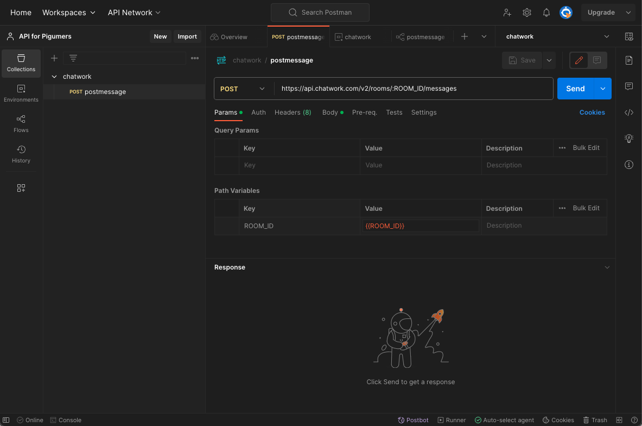Toggle edit mode pencil button
The width and height of the screenshot is (642, 426).
[x=579, y=60]
